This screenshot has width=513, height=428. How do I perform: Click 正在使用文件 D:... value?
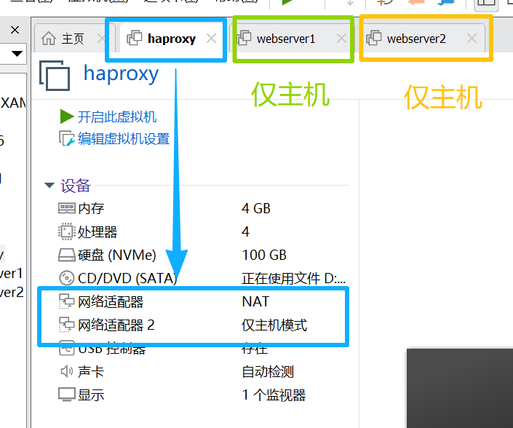point(293,279)
